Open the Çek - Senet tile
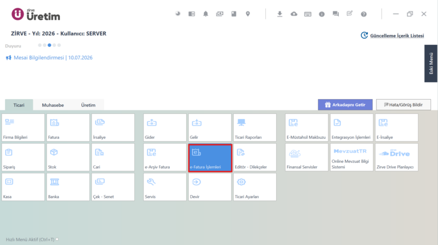438x245 pixels. pos(113,187)
